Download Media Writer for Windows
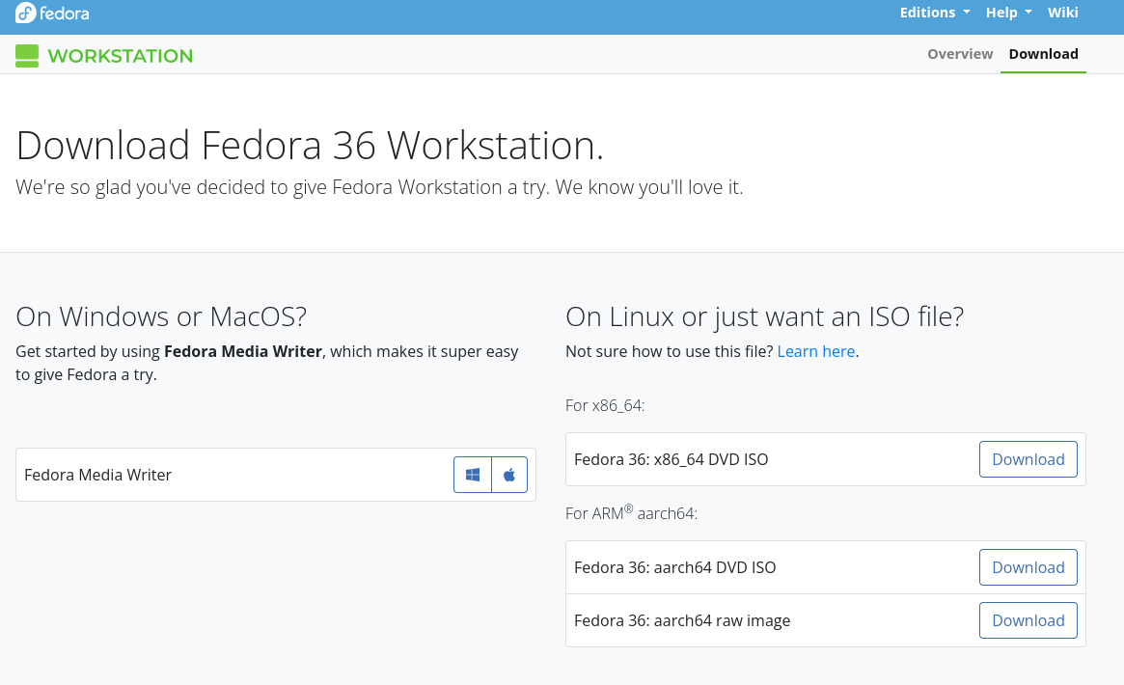The width and height of the screenshot is (1124, 685). point(473,475)
